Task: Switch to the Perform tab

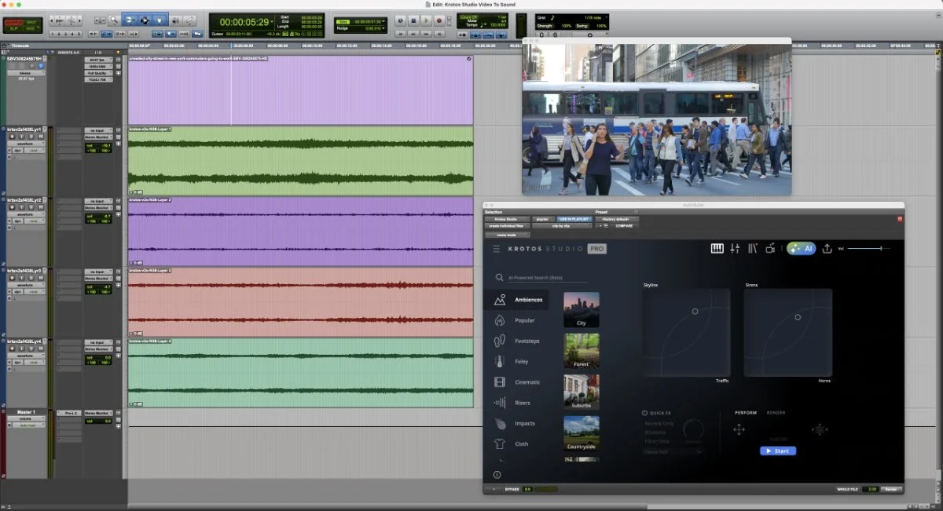Action: pos(746,413)
